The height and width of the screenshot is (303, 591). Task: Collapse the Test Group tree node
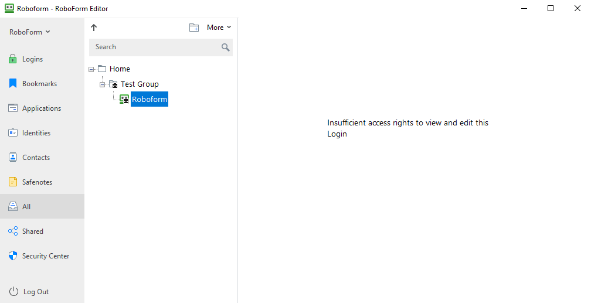click(x=102, y=85)
